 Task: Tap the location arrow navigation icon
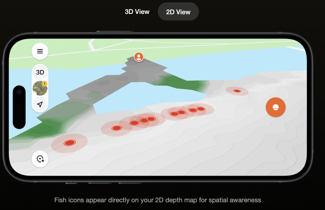click(x=40, y=104)
